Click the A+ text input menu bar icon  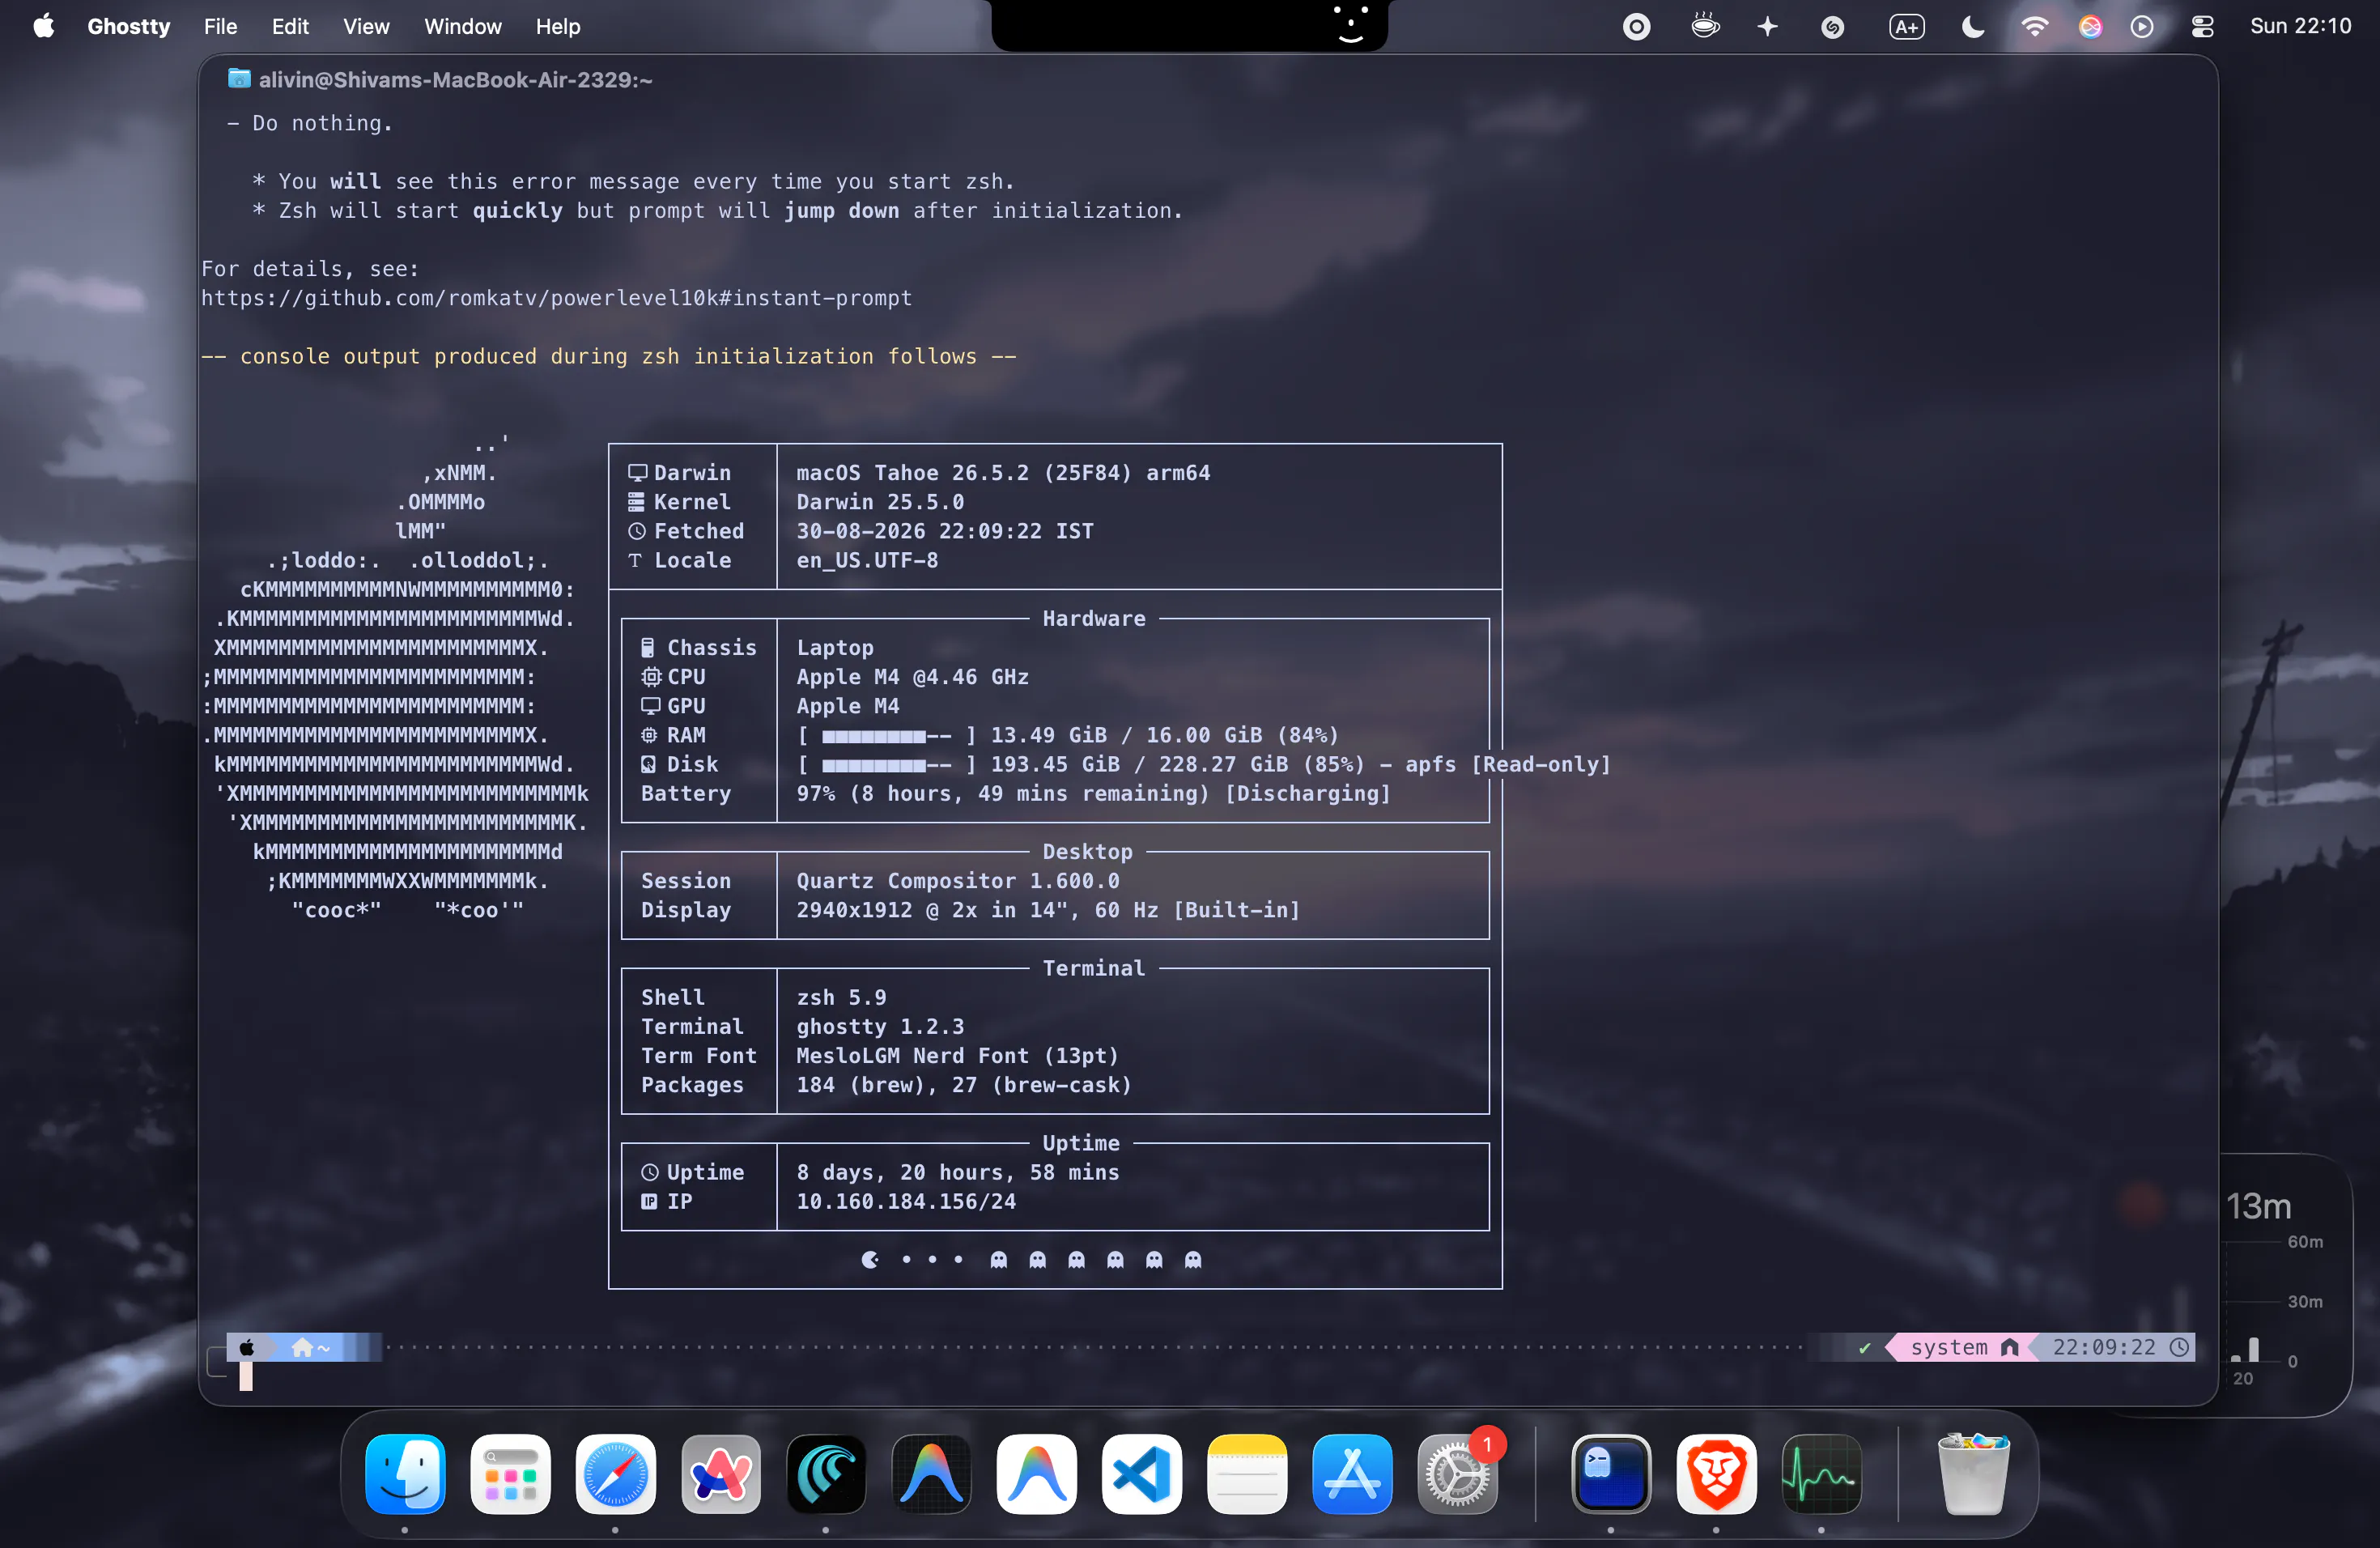coord(1906,26)
